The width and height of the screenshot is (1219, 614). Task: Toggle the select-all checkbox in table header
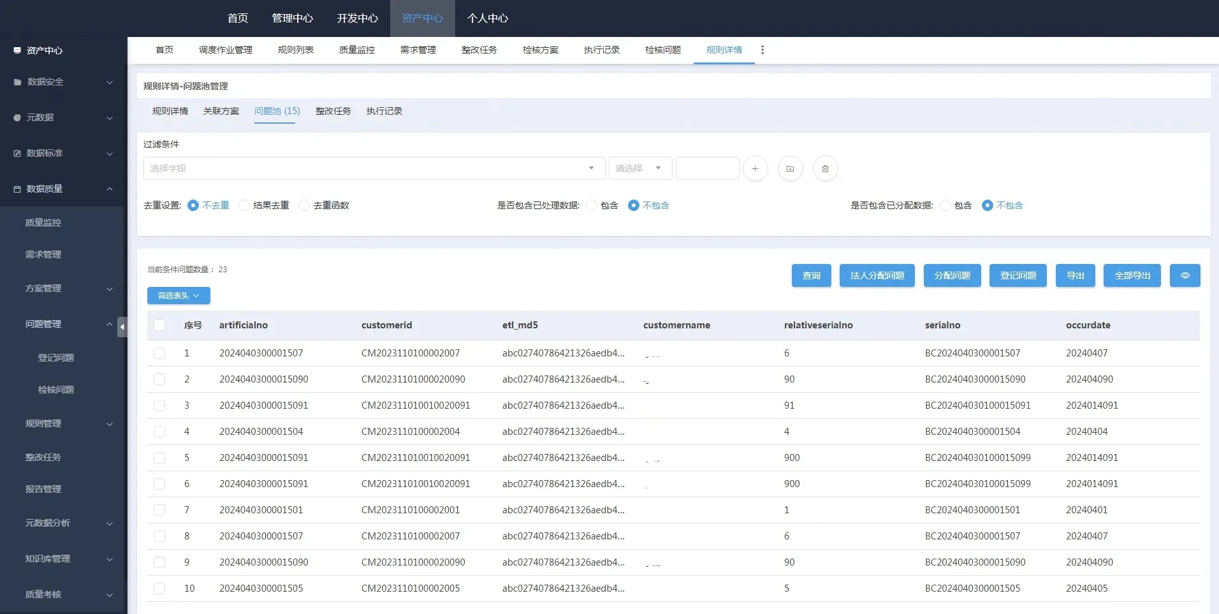coord(159,325)
